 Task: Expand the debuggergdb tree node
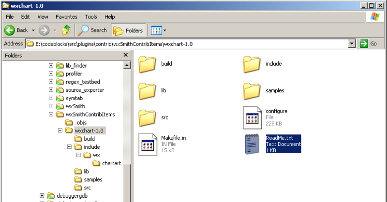click(x=42, y=196)
